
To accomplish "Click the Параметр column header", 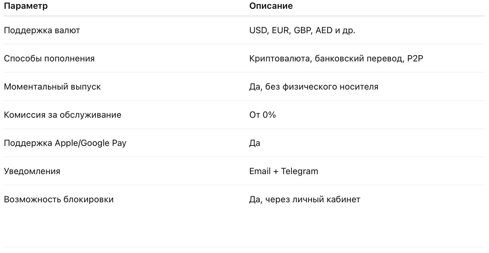I will coord(26,6).
